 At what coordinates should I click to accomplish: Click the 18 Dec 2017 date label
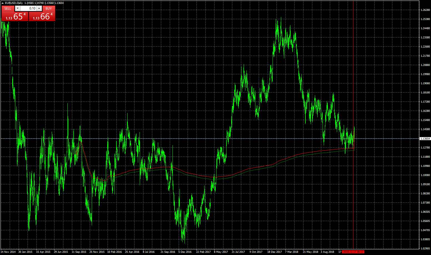[x=275, y=252]
